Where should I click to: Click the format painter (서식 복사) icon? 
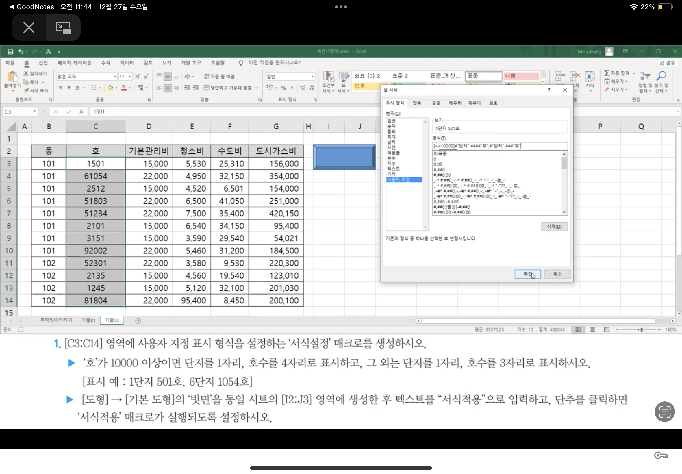[x=26, y=90]
